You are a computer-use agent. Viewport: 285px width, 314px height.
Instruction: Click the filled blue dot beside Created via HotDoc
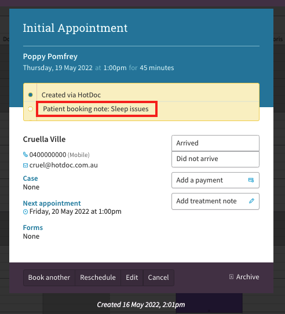tap(31, 94)
